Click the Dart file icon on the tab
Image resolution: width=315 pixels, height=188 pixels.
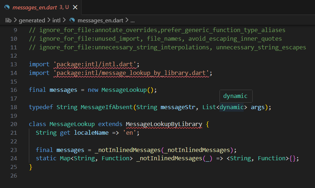pos(7,7)
